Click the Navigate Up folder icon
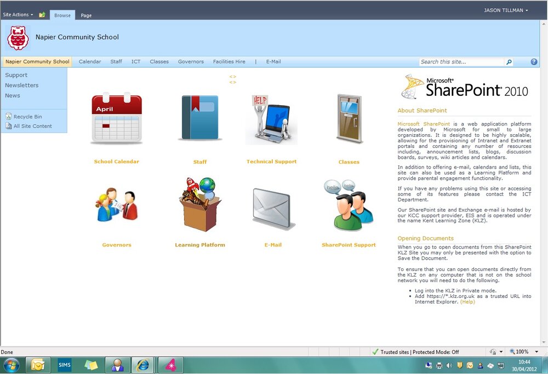The image size is (548, 374). [x=42, y=15]
